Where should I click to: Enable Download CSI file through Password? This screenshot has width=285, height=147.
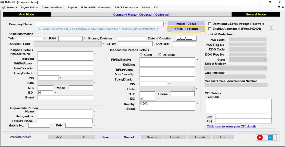[x=210, y=24]
